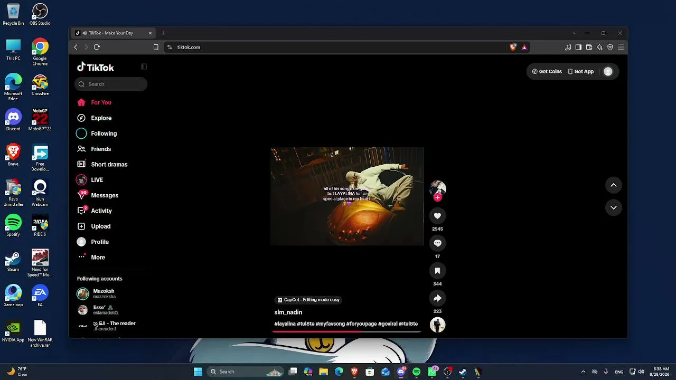Show the Brave browser side panel
The height and width of the screenshot is (380, 676).
578,47
